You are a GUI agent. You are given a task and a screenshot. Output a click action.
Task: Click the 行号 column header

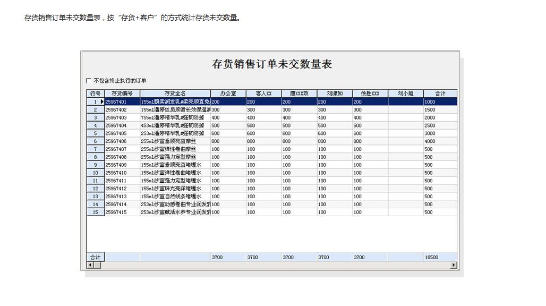click(x=96, y=93)
